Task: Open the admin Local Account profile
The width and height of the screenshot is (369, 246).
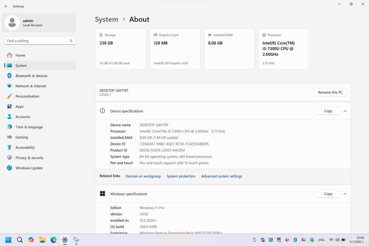Action: coord(39,22)
